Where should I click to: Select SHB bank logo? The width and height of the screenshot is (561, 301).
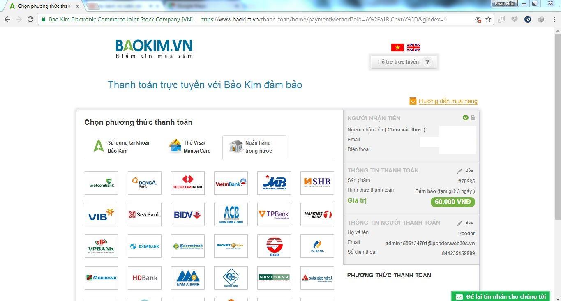317,183
